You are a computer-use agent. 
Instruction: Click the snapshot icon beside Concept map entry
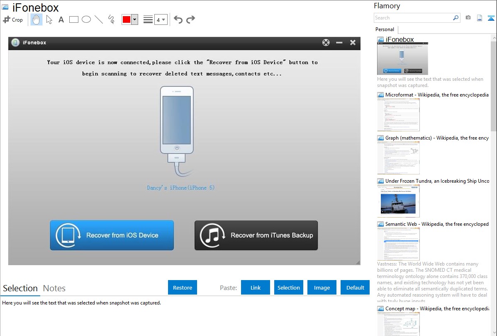pos(381,308)
